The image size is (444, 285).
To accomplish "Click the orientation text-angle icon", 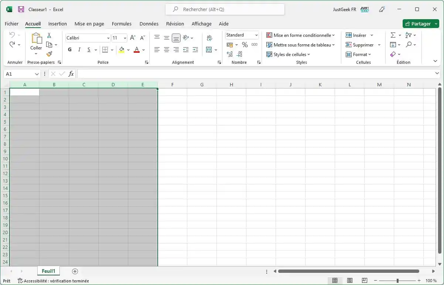I will [x=186, y=38].
